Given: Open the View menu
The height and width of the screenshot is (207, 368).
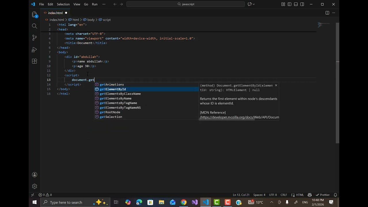Looking at the screenshot, I should [77, 4].
